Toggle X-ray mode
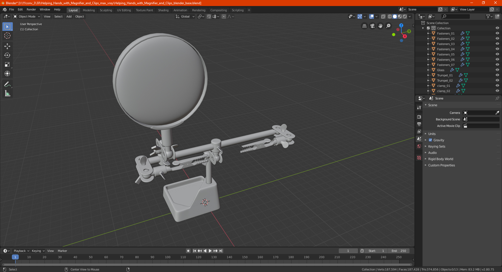This screenshot has width=502, height=272. click(383, 16)
